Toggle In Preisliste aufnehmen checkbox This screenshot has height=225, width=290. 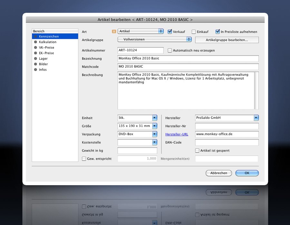(x=217, y=32)
